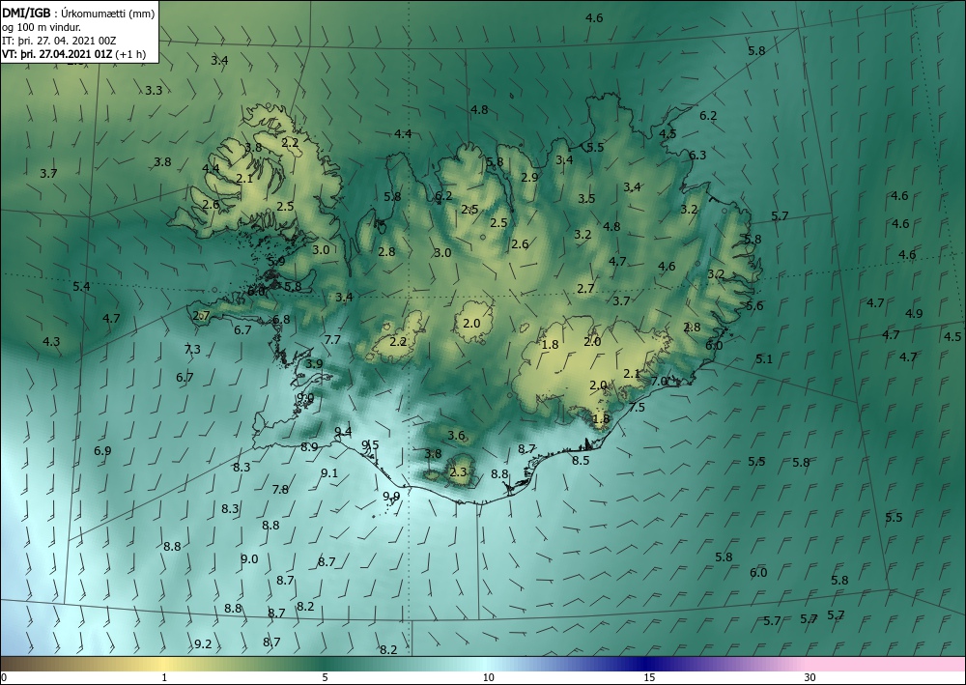Select the valid time line "VT: þri. 27.04.2021 01Z (+1 h)"

[74, 54]
